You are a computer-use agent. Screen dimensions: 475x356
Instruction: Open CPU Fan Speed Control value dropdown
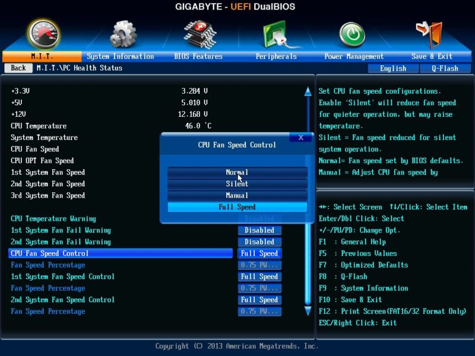259,253
